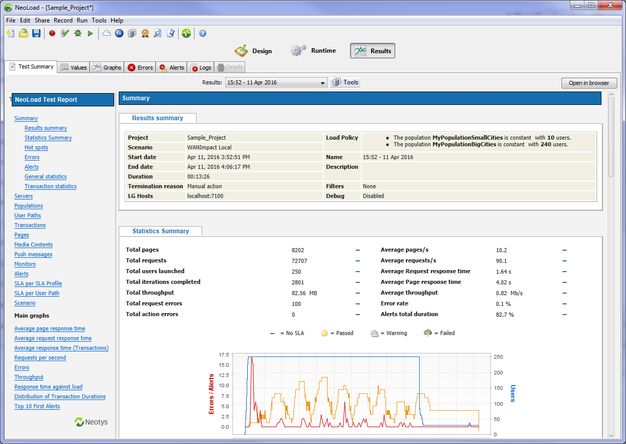
Task: Go to Results summary link
Action: pyautogui.click(x=46, y=128)
